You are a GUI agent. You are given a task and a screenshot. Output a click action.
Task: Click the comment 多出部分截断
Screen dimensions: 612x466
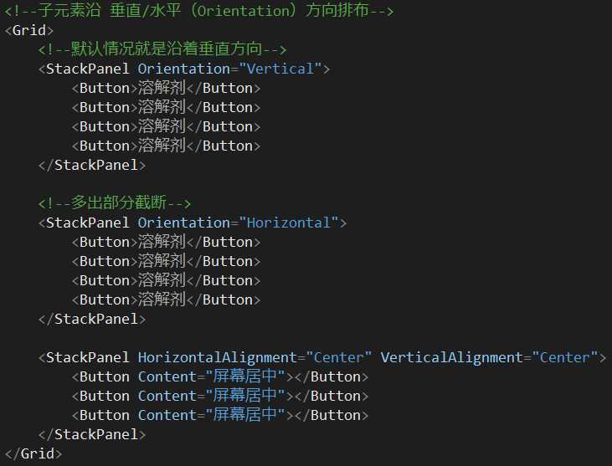[x=115, y=203]
